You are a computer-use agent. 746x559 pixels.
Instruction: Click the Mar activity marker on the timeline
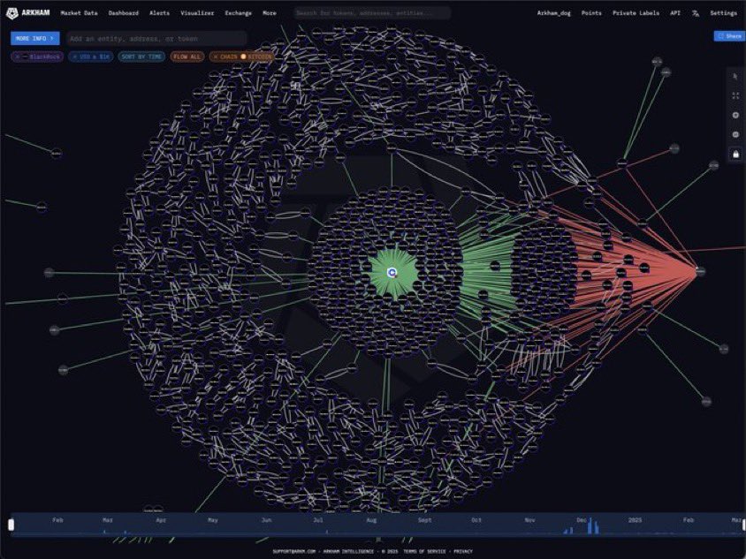click(x=105, y=532)
